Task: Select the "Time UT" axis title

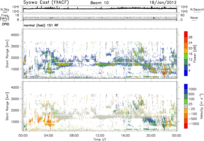Action: pyautogui.click(x=100, y=139)
